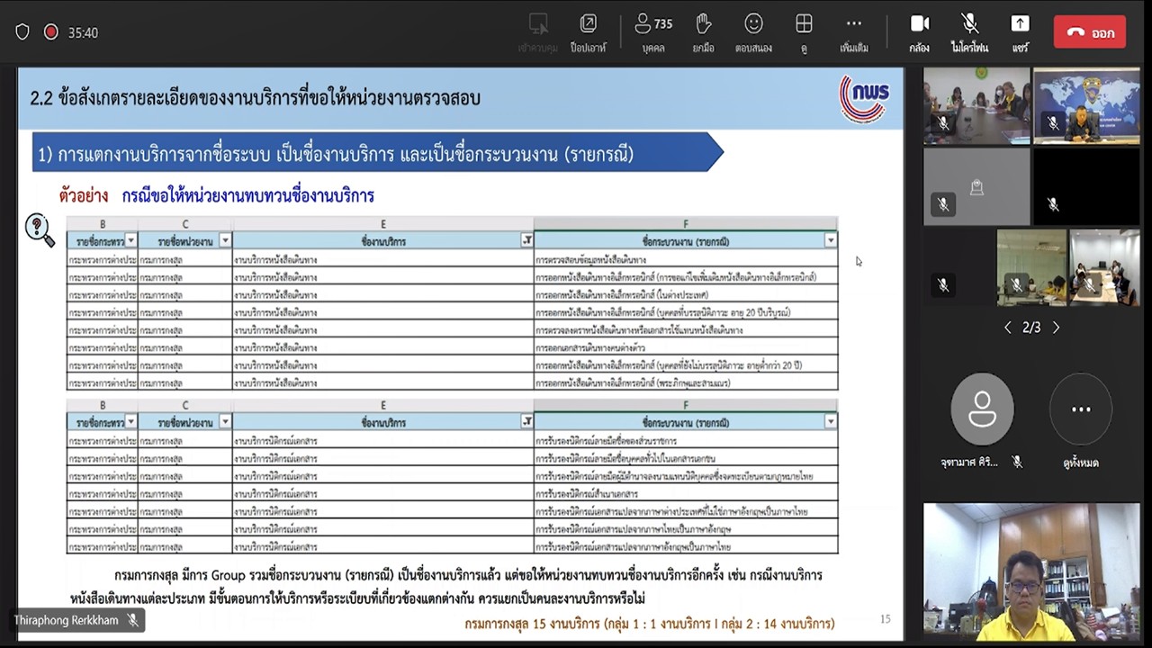Open filter dropdown on upper table column F
The image size is (1152, 648).
click(830, 240)
